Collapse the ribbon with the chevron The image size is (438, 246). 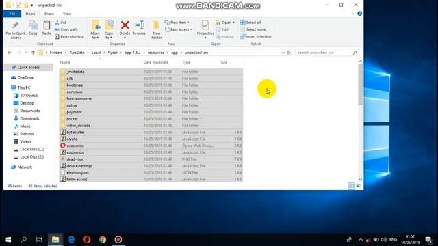click(352, 14)
